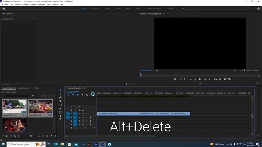This screenshot has height=147, width=262.
Task: Toggle Linked Selection in timeline
Action: point(77,95)
